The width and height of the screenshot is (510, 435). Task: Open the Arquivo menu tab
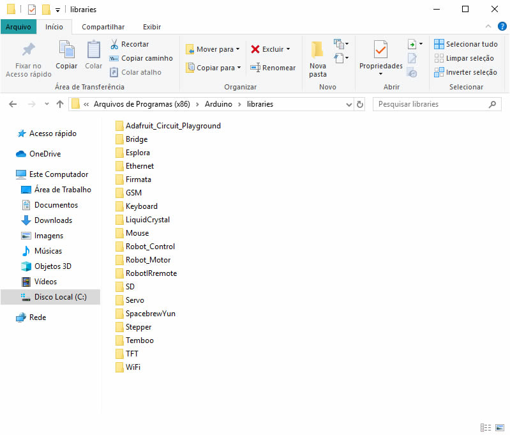(19, 27)
